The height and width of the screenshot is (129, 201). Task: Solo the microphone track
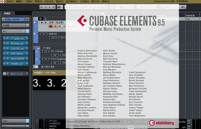click(x=46, y=23)
